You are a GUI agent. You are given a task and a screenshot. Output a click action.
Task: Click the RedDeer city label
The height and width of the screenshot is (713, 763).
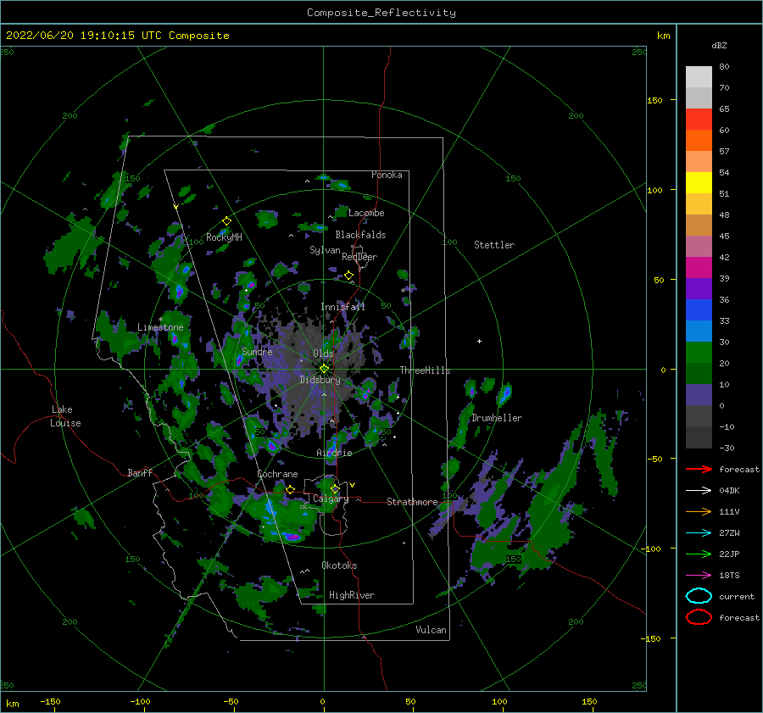point(359,257)
